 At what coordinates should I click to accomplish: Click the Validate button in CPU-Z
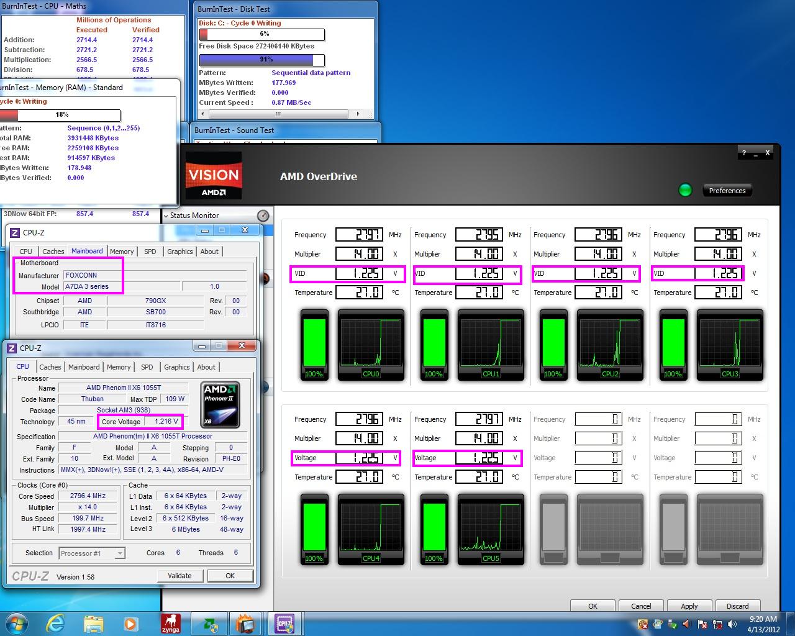pos(179,576)
